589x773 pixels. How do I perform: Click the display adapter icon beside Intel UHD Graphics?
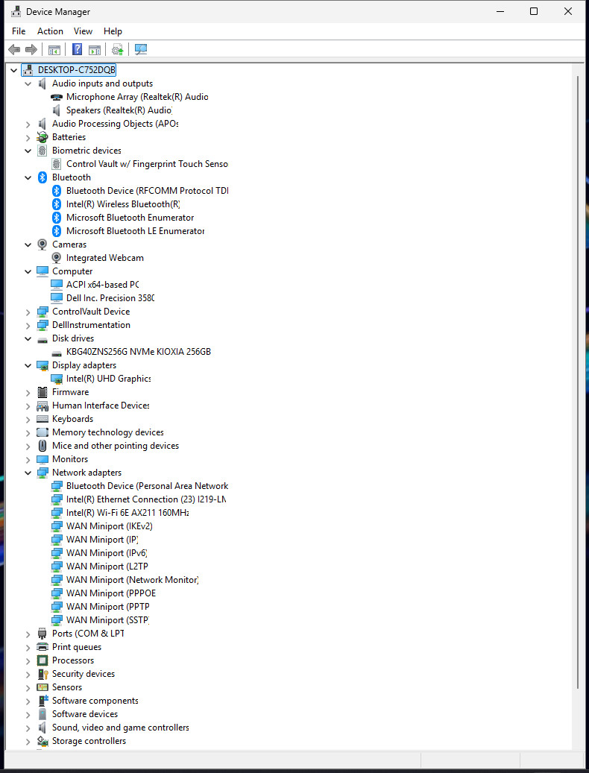57,379
